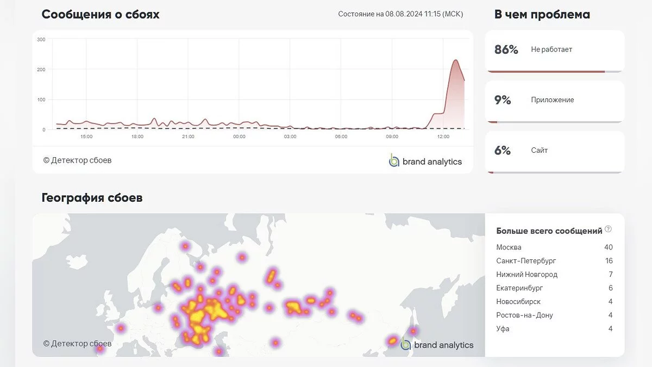The height and width of the screenshot is (367, 652).
Task: Click Новосибирск in the city list
Action: [x=518, y=302]
